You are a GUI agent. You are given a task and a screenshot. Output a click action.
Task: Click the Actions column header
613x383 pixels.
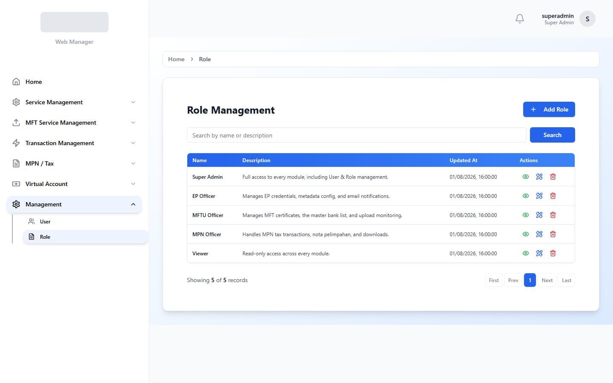pyautogui.click(x=528, y=160)
